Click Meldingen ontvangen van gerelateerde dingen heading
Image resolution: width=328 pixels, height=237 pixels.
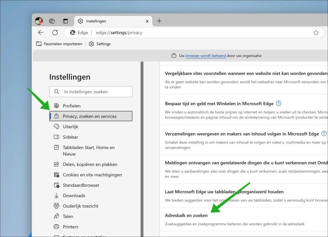tap(246, 163)
